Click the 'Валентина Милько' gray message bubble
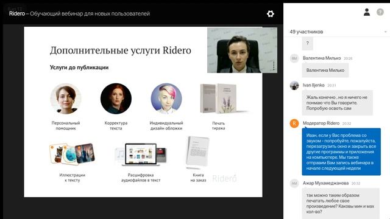Image resolution: width=390 pixels, height=219 pixels. coord(325,71)
